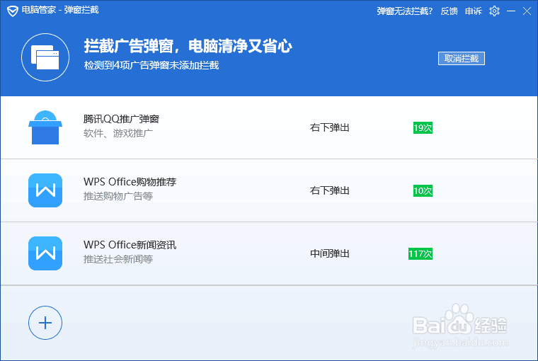Click the 电脑管家 - 弹窗拦截 window title
The width and height of the screenshot is (538, 361).
pyautogui.click(x=60, y=10)
